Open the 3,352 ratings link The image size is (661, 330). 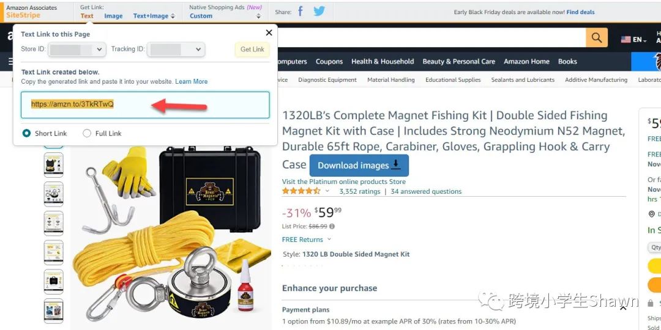click(359, 191)
